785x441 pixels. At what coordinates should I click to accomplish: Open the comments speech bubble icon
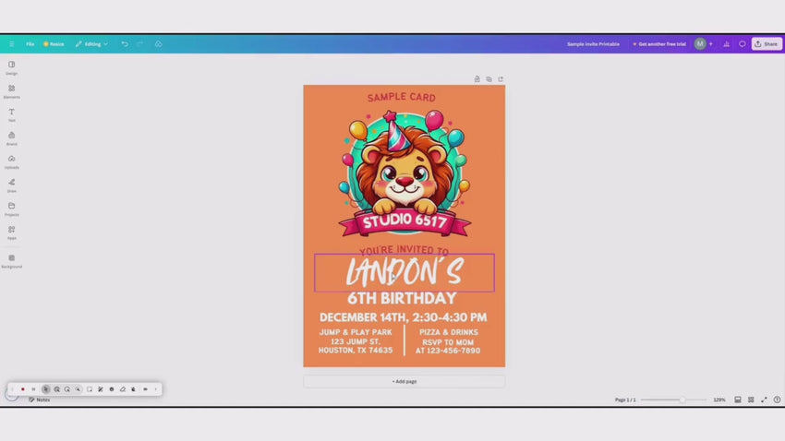coord(742,43)
